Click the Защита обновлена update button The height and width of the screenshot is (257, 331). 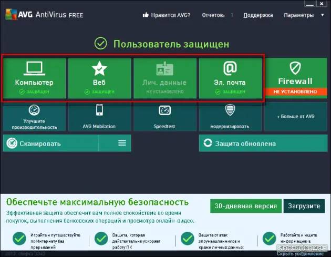tap(263, 143)
